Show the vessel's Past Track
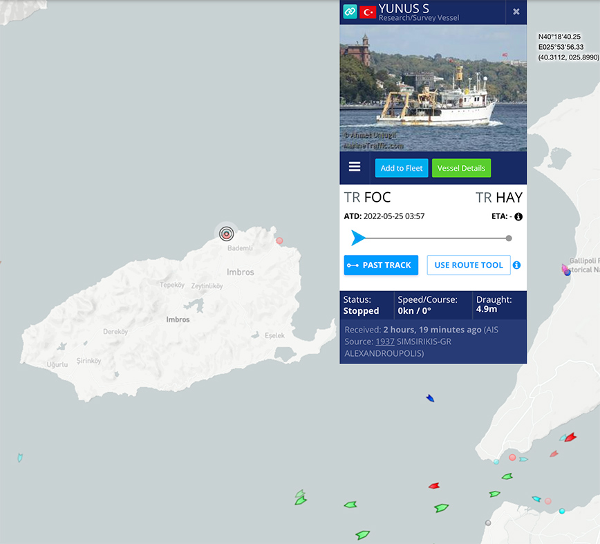 pyautogui.click(x=380, y=265)
